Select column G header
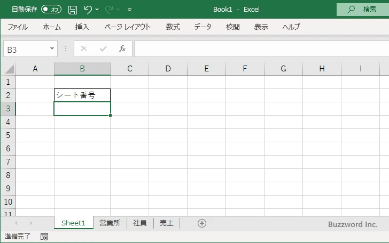This screenshot has width=389, height=243. 284,69
